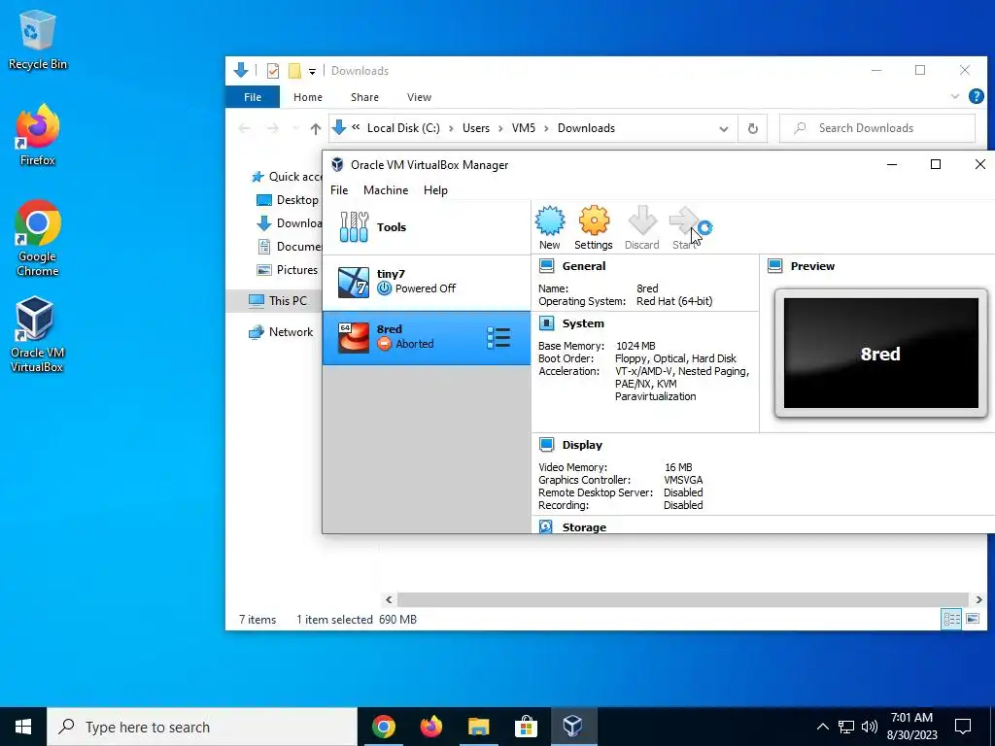Select Firefox desktop shortcut
The height and width of the screenshot is (746, 995).
point(38,135)
